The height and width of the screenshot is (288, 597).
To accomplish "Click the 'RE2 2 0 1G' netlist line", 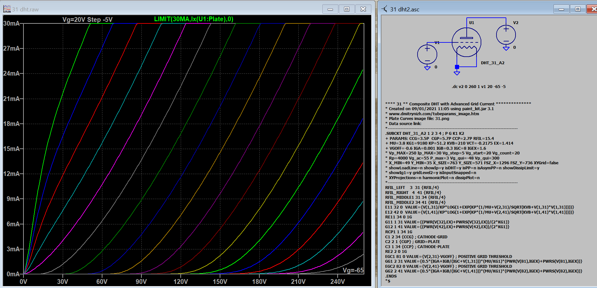I will (x=396, y=252).
